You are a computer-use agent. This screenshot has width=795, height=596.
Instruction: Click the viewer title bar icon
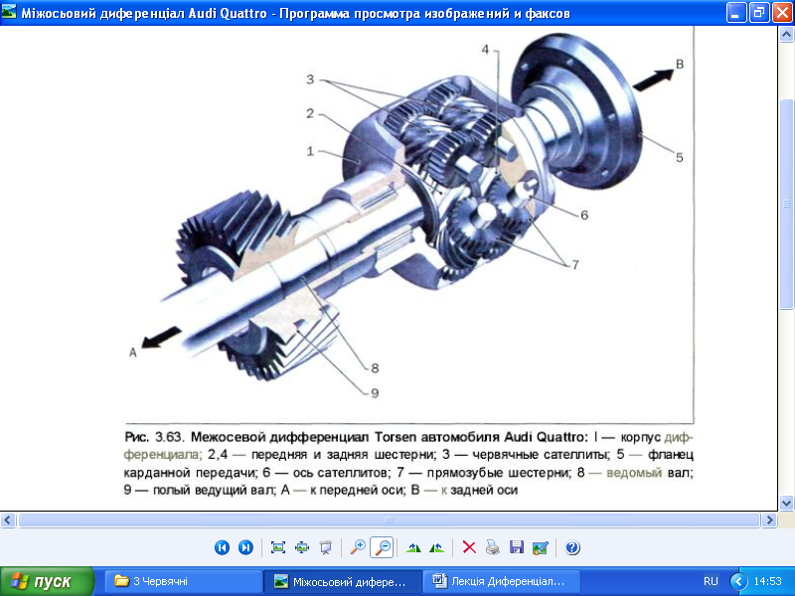[9, 12]
